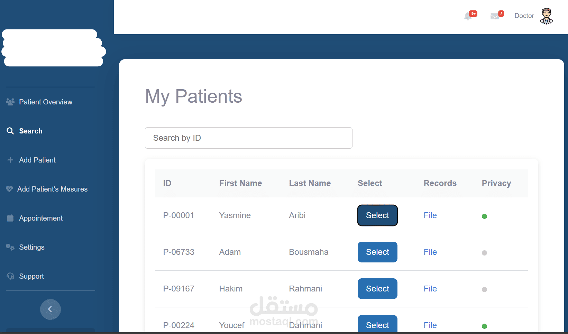Click the gears icon beside Settings
568x334 pixels.
10,247
